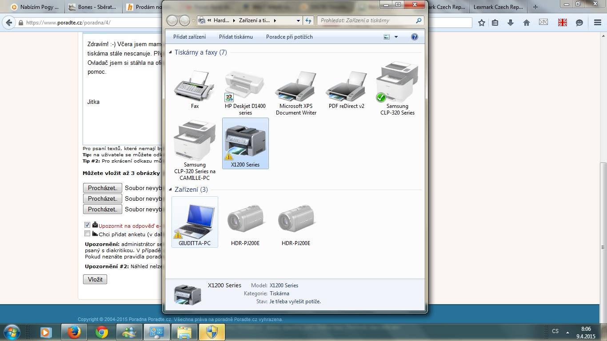Viewport: 607px width, 341px height.
Task: Open Firefox from the taskbar
Action: pos(73,332)
